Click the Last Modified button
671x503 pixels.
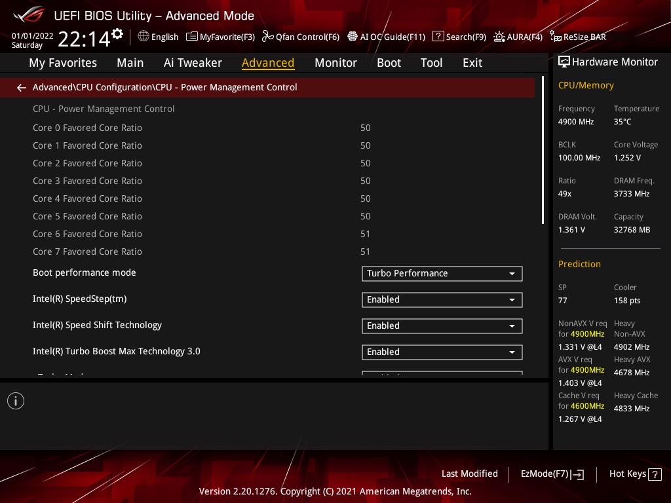[x=469, y=474]
